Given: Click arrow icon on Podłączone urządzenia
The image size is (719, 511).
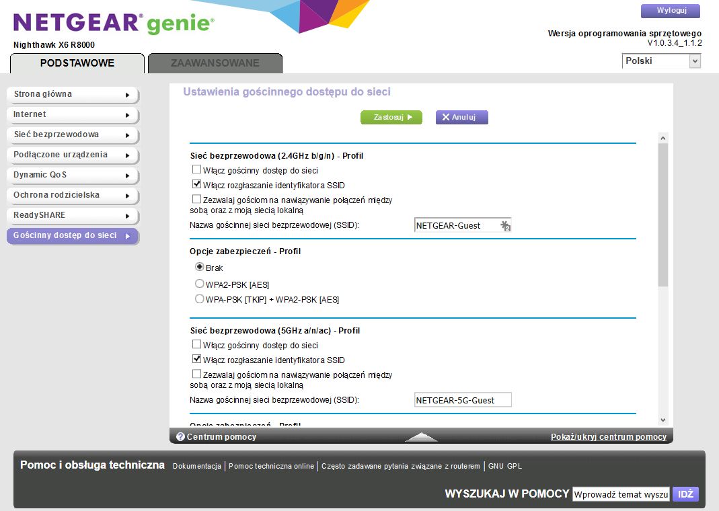Looking at the screenshot, I should pos(128,156).
